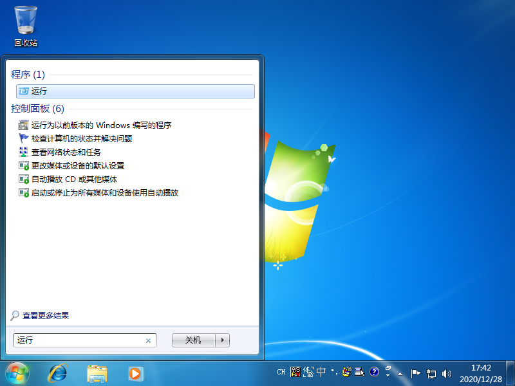Open the 运行 program result
Viewport: 515px width, 386px height.
click(x=39, y=91)
